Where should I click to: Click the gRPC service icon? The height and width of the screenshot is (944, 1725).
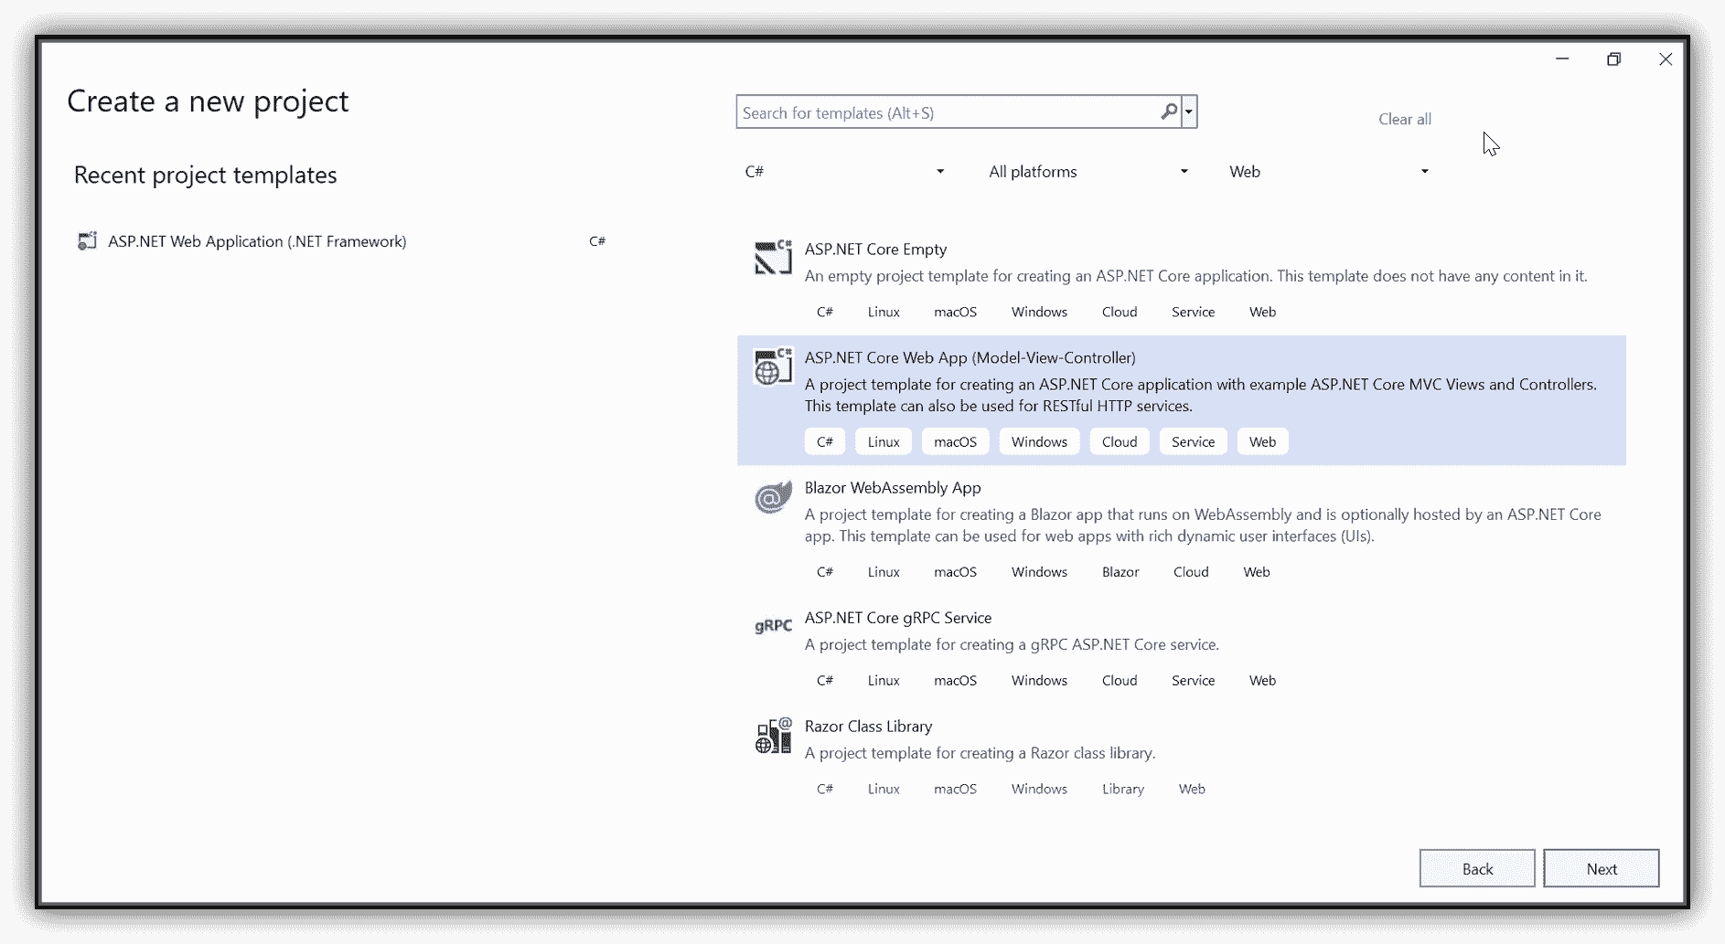(x=773, y=626)
